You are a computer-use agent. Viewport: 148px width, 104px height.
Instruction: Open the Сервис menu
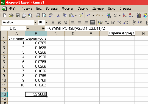pos(83,9)
